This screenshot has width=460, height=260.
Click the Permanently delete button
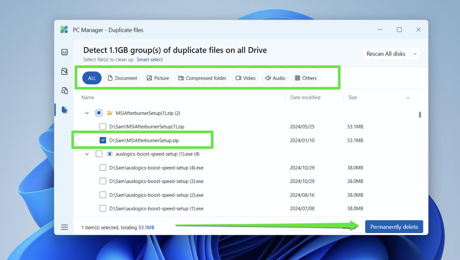point(394,226)
